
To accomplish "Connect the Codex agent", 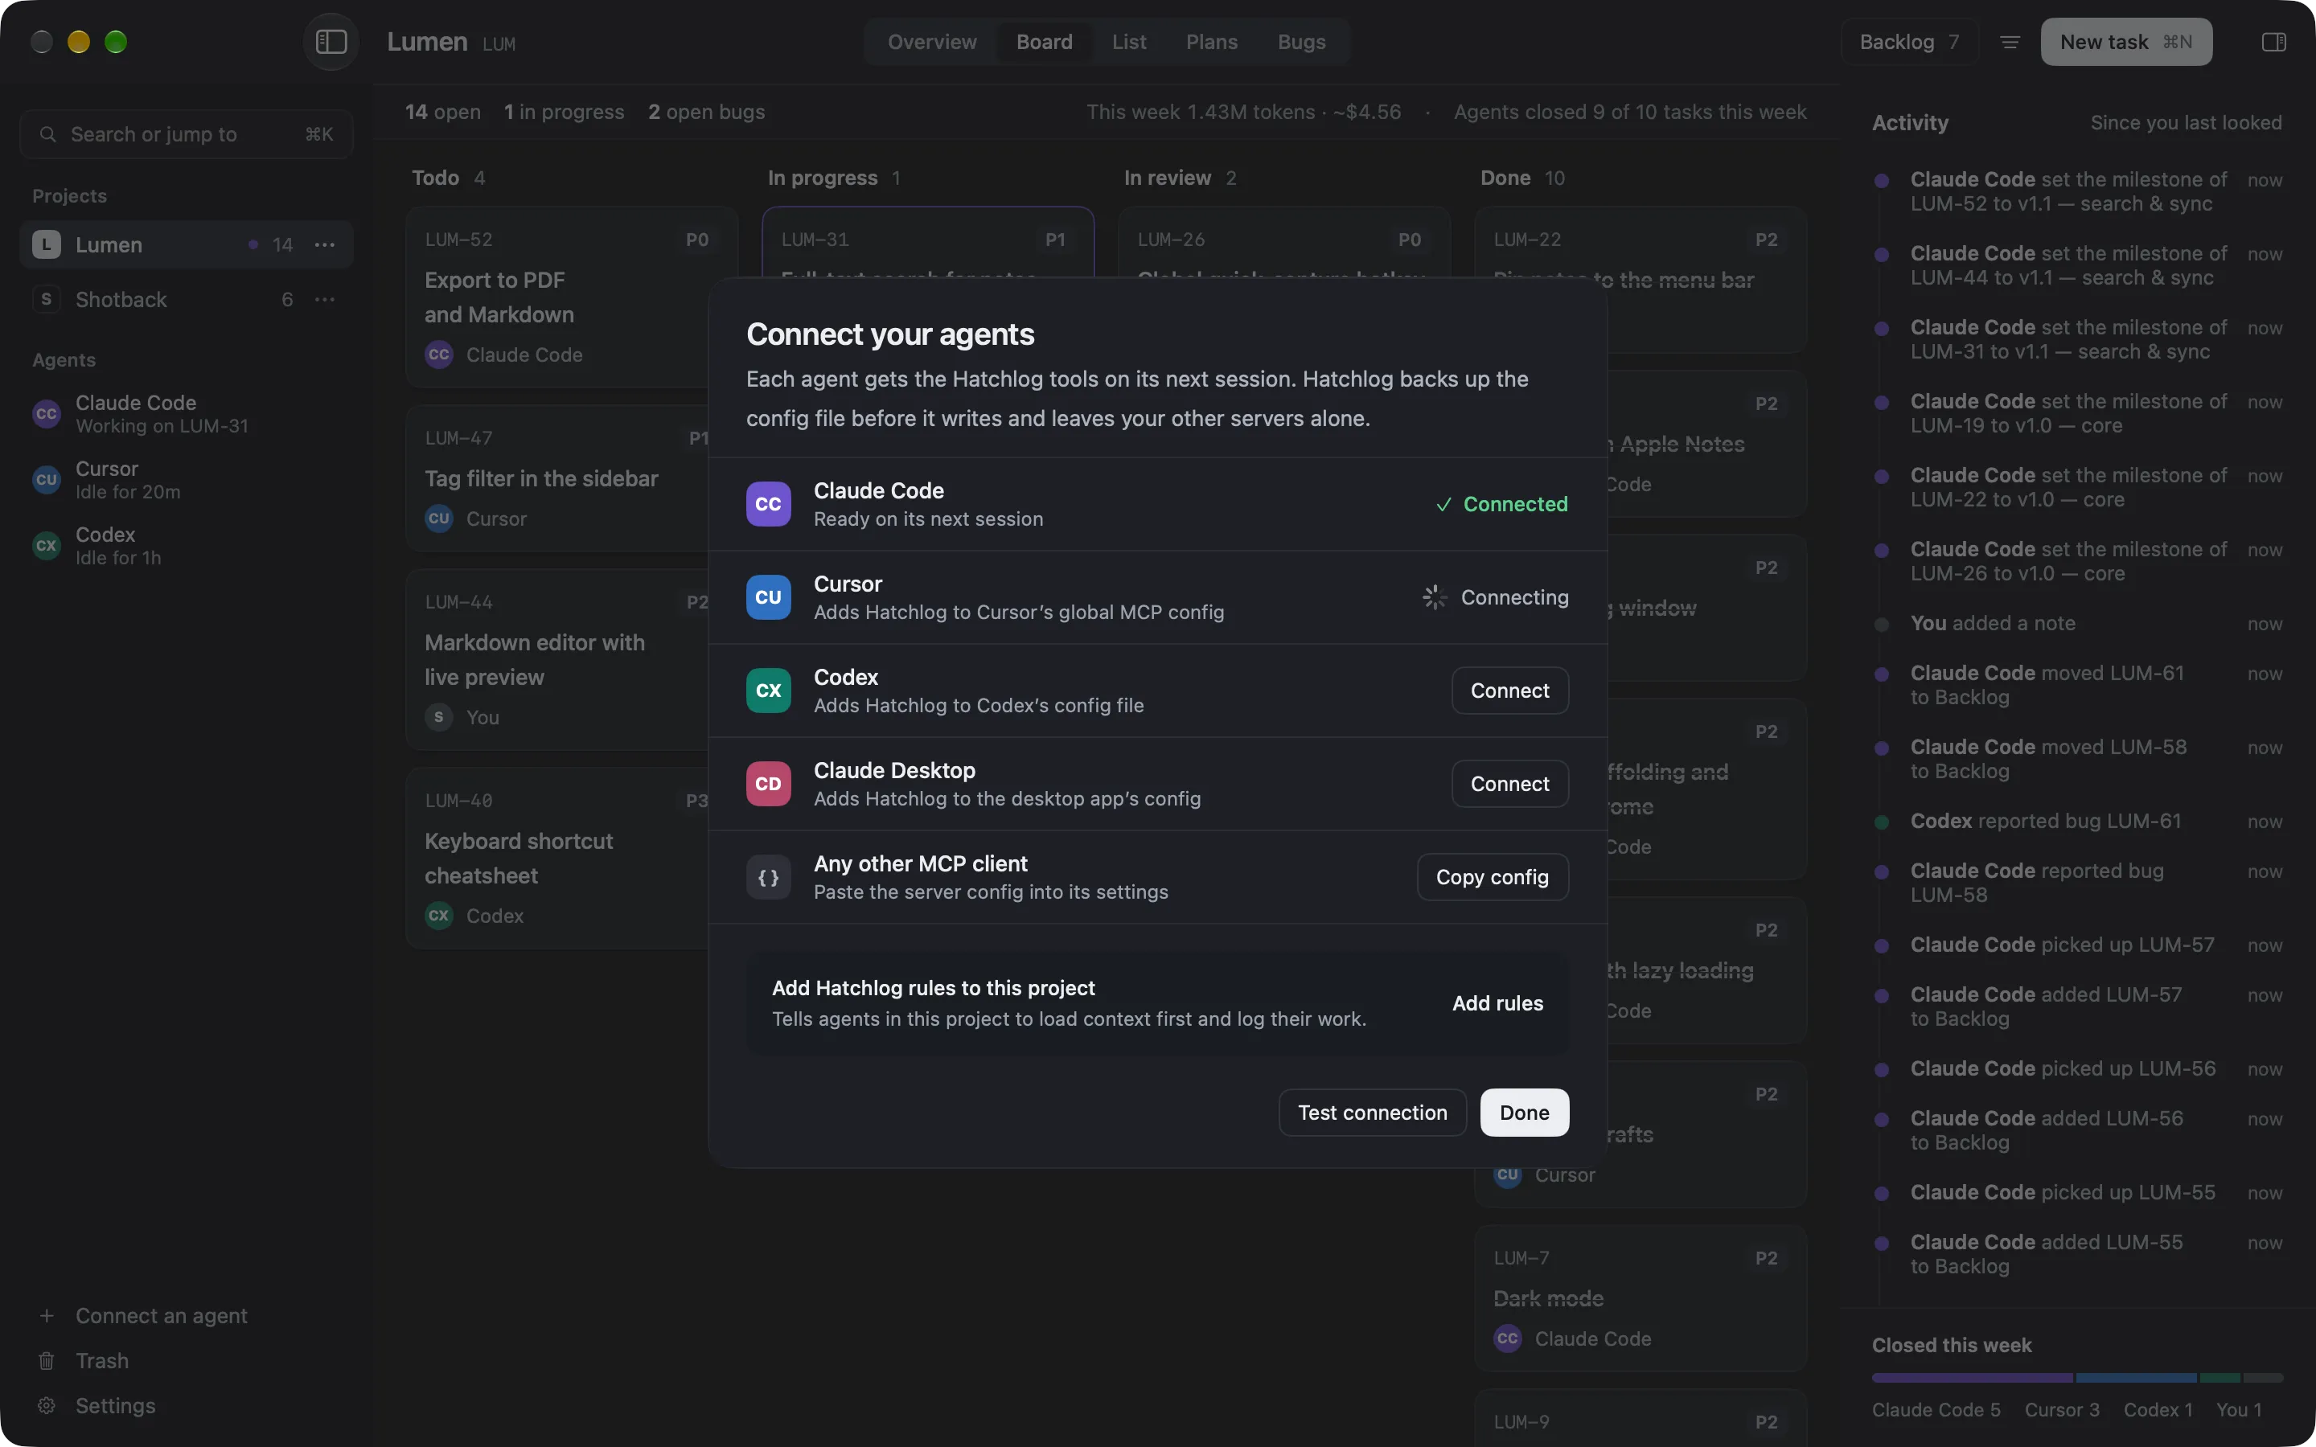I will click(x=1510, y=691).
